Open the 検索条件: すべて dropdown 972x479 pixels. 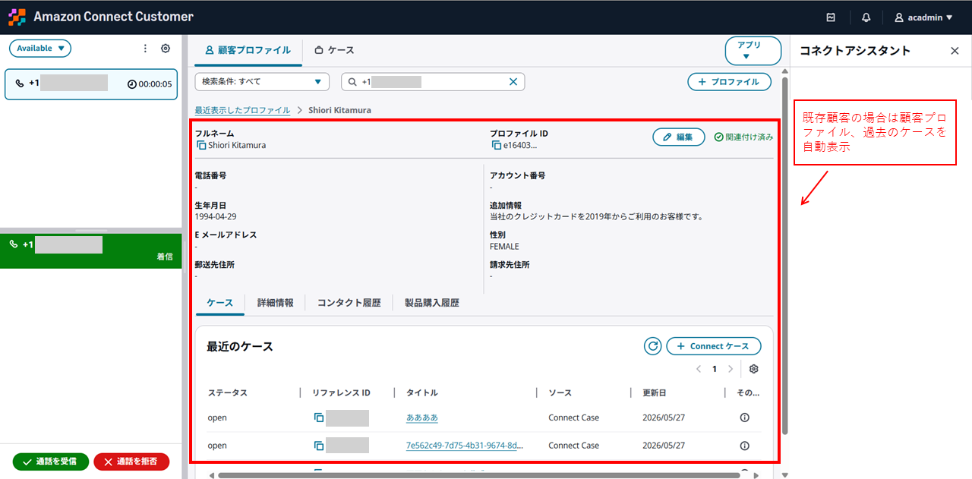262,82
